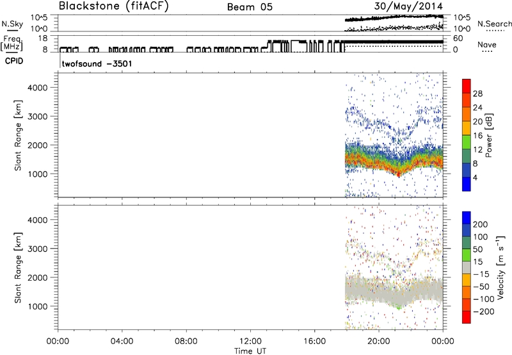This screenshot has height=355, width=512.
Task: Click the date '30/May/2014'
Action: click(x=408, y=6)
